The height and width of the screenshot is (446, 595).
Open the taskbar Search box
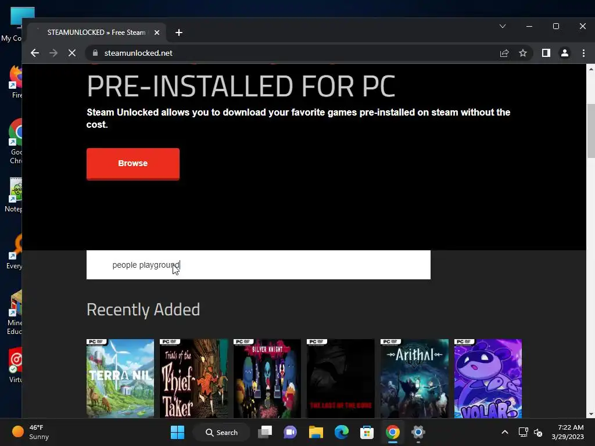(221, 432)
